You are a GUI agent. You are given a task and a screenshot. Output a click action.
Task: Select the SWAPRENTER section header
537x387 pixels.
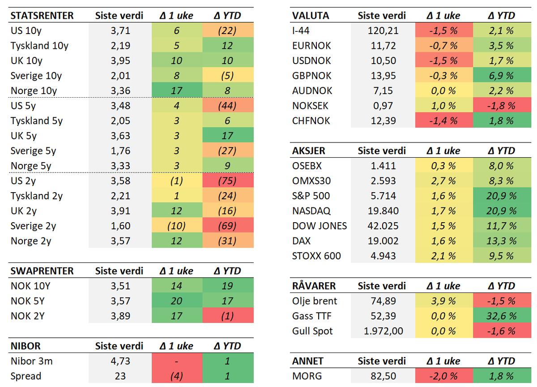42,271
